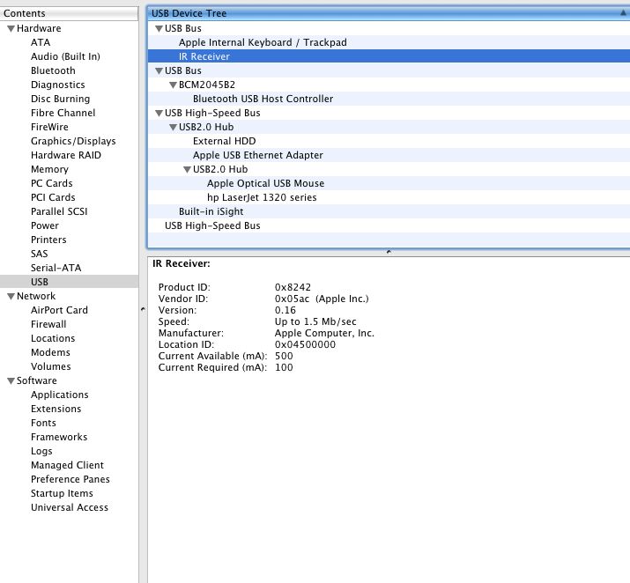Select Extensions under Software
The width and height of the screenshot is (630, 583).
56,409
